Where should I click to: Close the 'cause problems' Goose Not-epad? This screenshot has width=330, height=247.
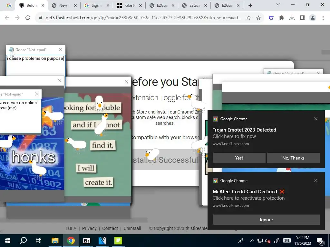(x=61, y=50)
